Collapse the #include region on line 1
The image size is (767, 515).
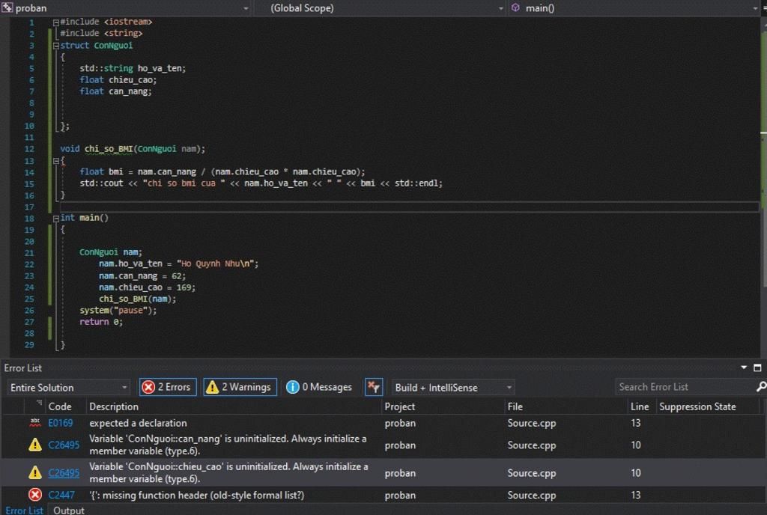pos(55,22)
